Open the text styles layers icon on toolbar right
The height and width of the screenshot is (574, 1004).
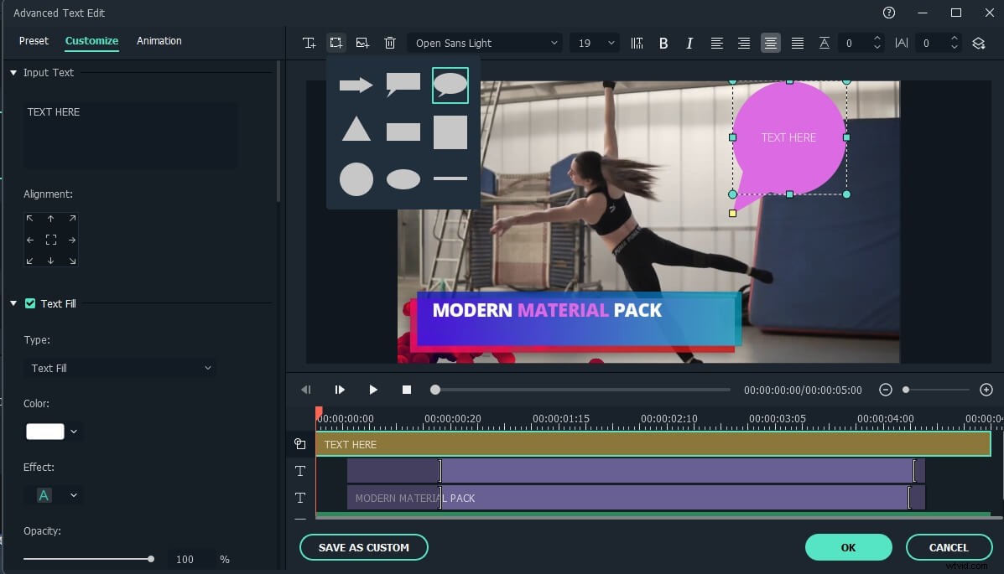click(x=979, y=43)
